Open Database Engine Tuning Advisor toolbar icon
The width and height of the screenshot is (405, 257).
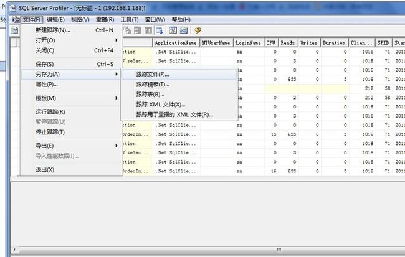173,30
